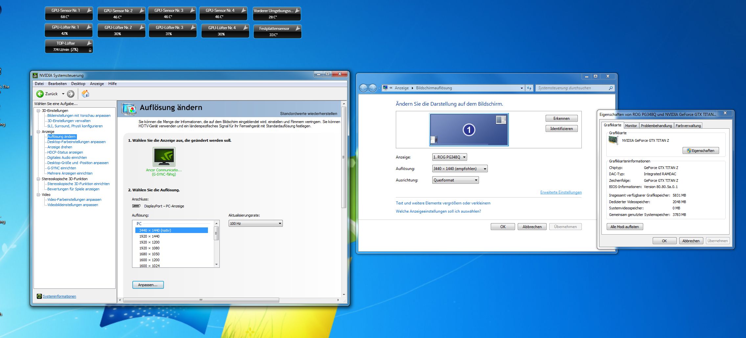
Task: Open the Auflösung 3440 × 1440 dropdown
Action: (460, 169)
